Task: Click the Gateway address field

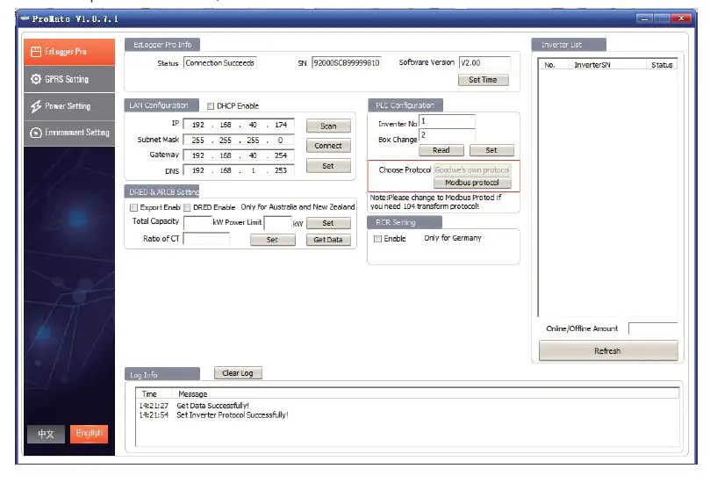Action: click(239, 155)
